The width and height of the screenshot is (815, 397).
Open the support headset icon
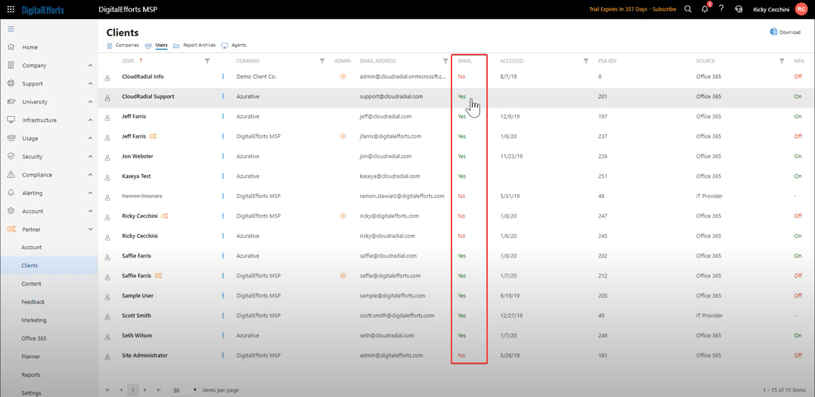(738, 9)
